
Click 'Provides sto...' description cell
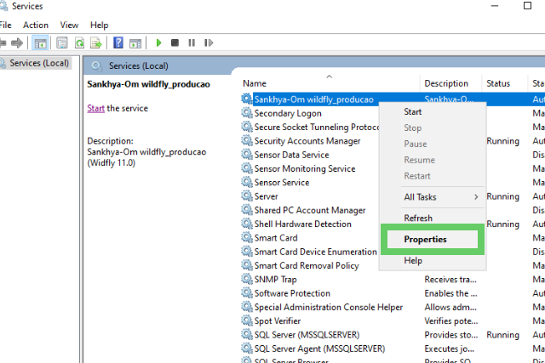coord(451,335)
